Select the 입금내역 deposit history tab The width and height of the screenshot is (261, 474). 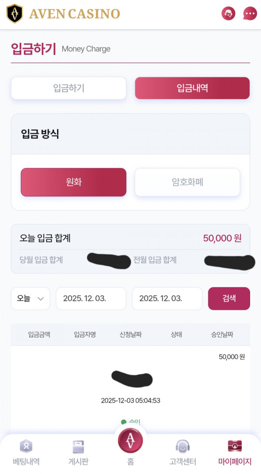pos(192,88)
